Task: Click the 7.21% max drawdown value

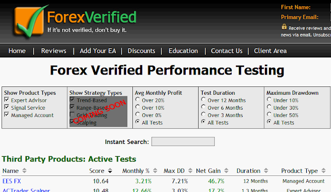Action: (x=179, y=181)
